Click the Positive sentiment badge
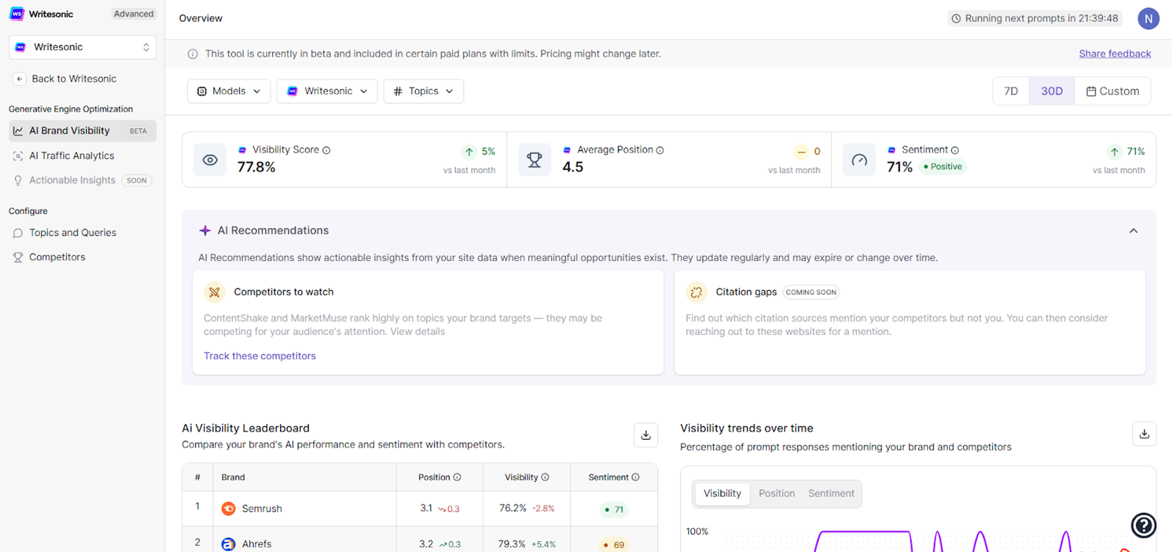This screenshot has height=552, width=1172. tap(942, 167)
